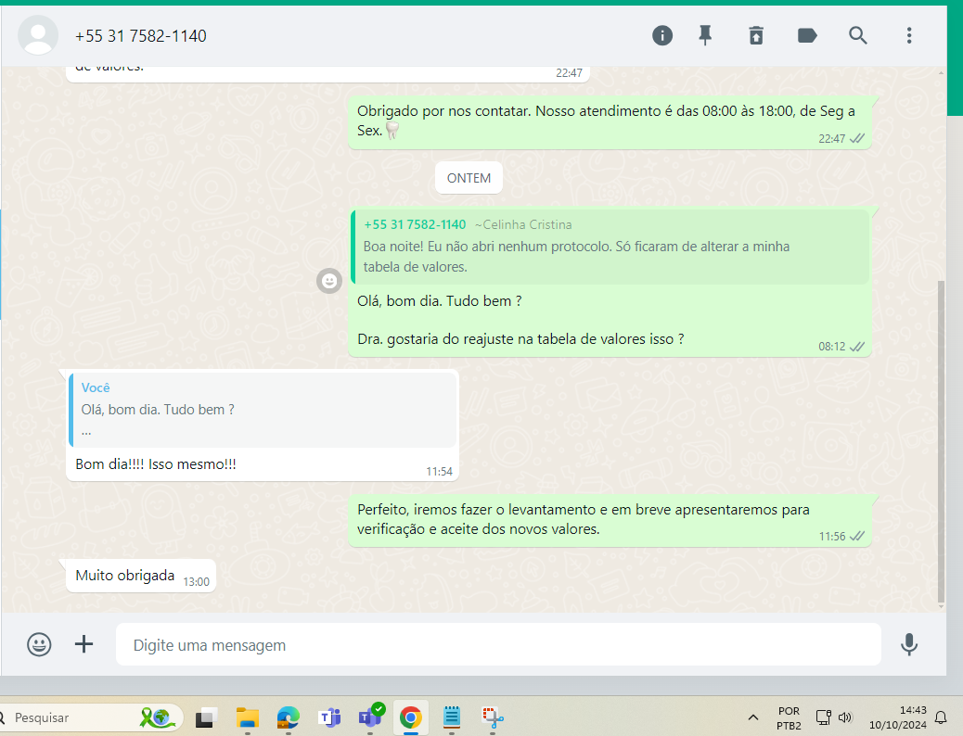Click the plus attachment button
Screen dimensions: 963x736
tap(84, 644)
